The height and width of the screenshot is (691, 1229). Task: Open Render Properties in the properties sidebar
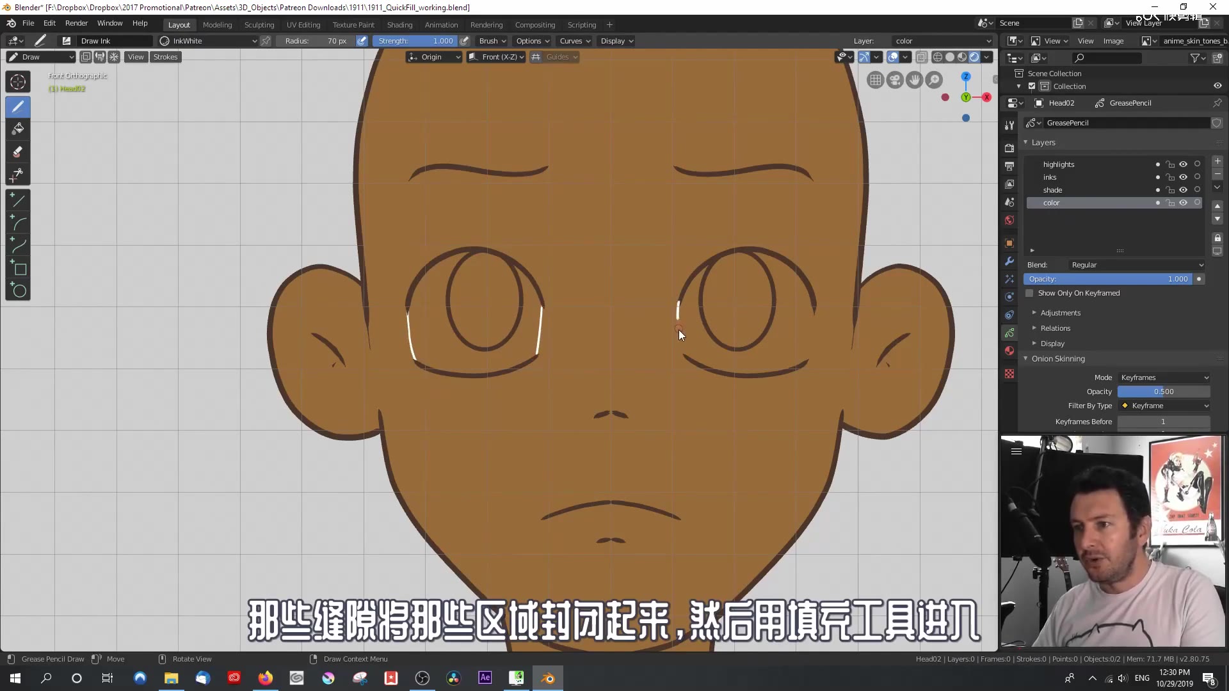[1009, 147]
